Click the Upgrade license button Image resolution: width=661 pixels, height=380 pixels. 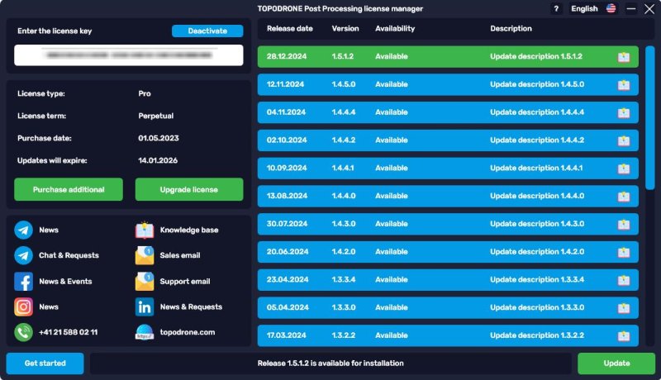(189, 189)
